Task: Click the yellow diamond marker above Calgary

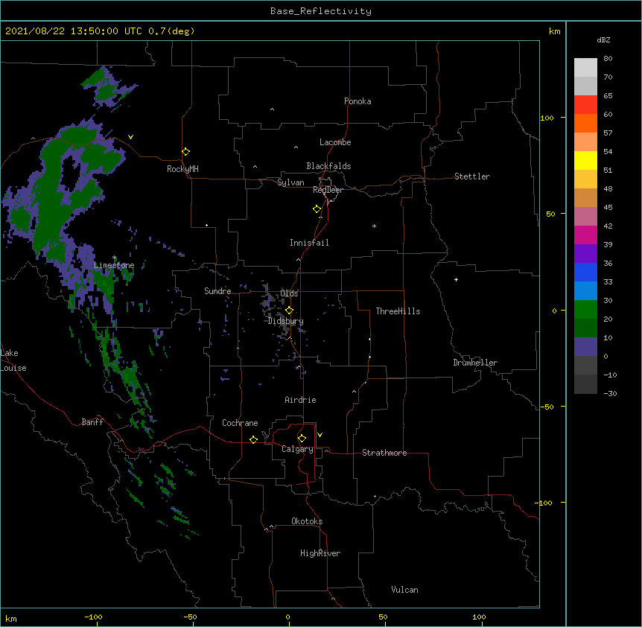Action: click(302, 439)
